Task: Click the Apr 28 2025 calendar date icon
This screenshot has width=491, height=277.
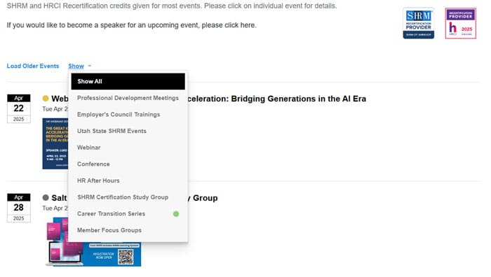Action: click(19, 208)
